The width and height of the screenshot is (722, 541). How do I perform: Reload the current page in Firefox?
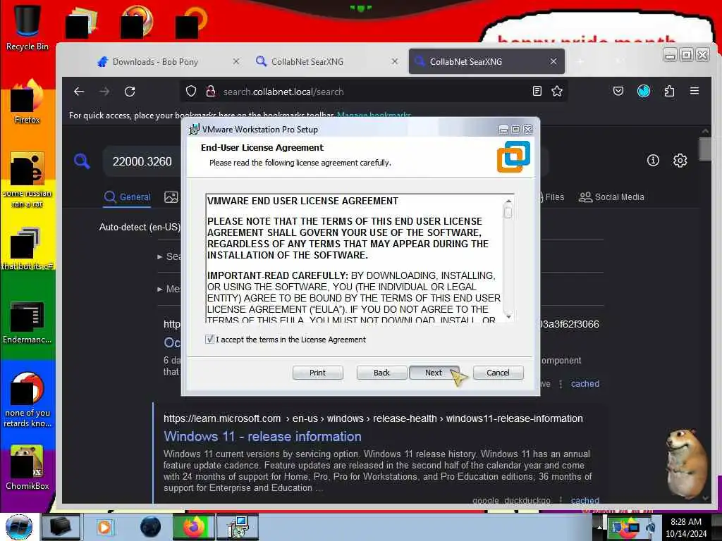pos(130,92)
